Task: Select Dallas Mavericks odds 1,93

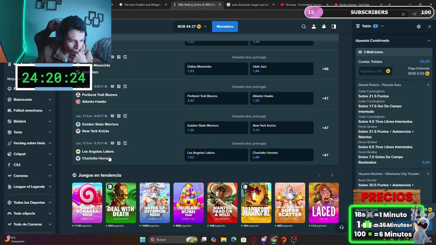Action: tap(216, 69)
